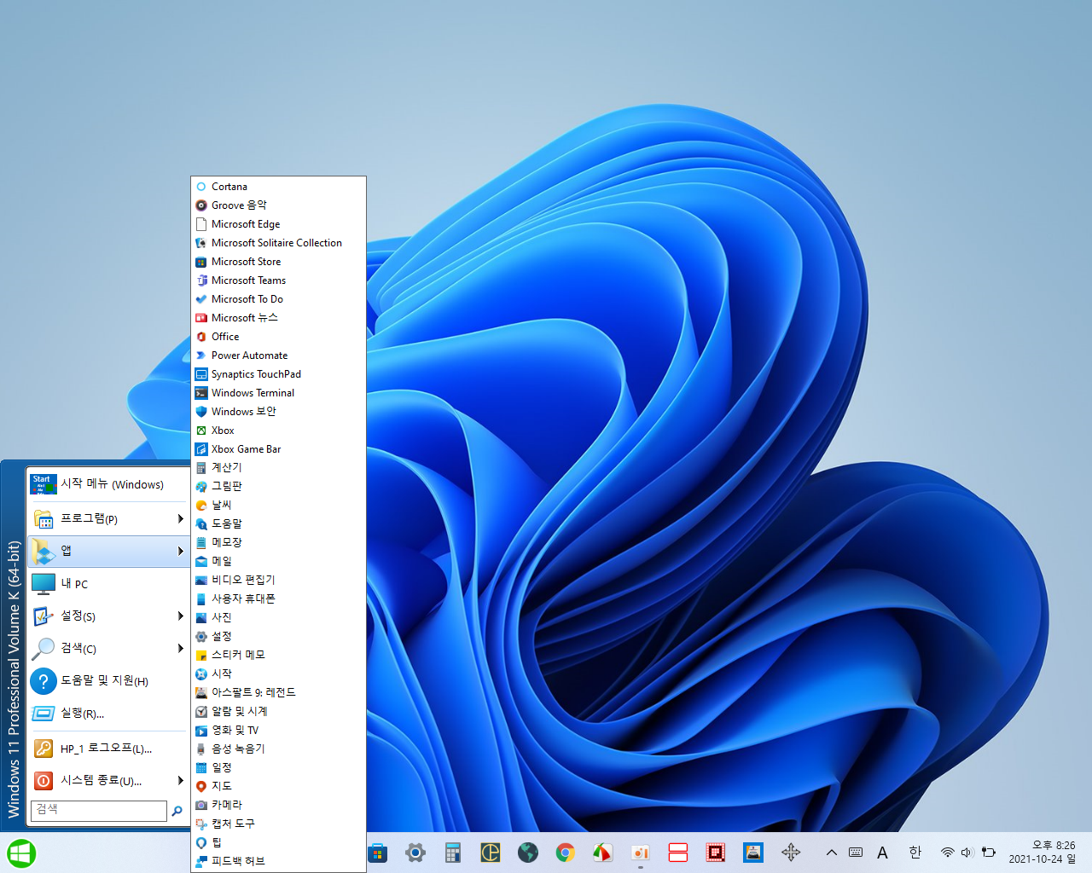
Task: Open 영화 및 TV entry
Action: point(278,731)
